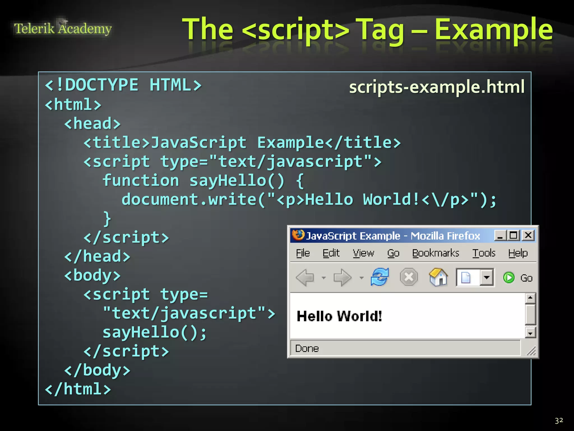Click the Done status bar text
This screenshot has width=574, height=431.
tap(307, 349)
